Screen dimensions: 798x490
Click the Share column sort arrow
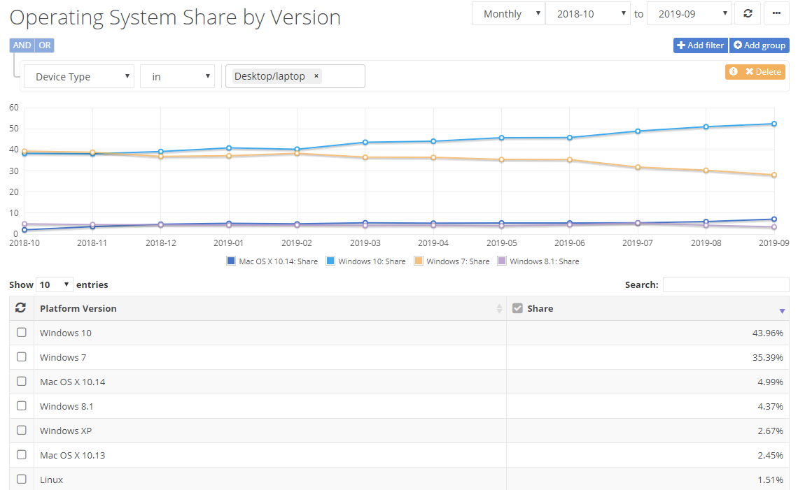pyautogui.click(x=782, y=311)
